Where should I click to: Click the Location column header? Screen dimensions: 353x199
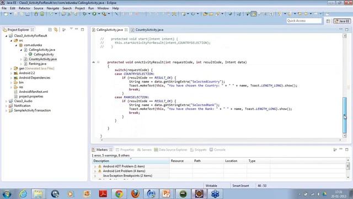click(x=235, y=161)
